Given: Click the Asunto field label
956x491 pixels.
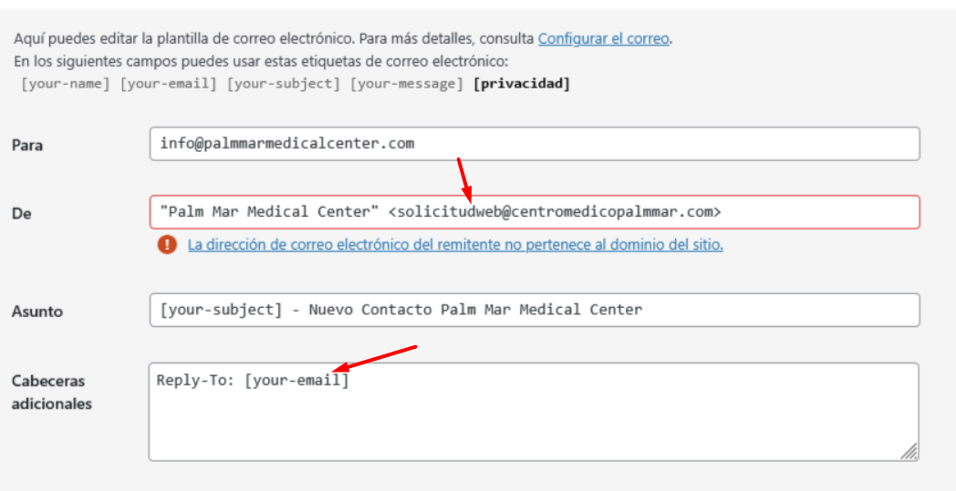Looking at the screenshot, I should coord(36,312).
